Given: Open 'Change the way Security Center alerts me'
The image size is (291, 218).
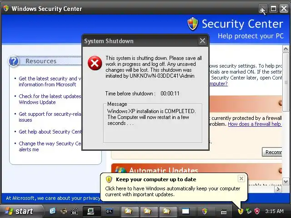Looking at the screenshot, I should click(x=50, y=146).
